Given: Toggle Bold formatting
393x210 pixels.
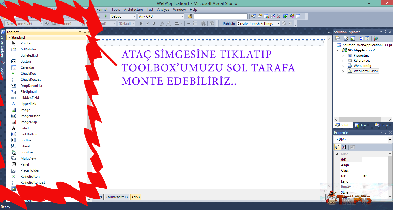Looking at the screenshot, I should pyautogui.click(x=141, y=24).
